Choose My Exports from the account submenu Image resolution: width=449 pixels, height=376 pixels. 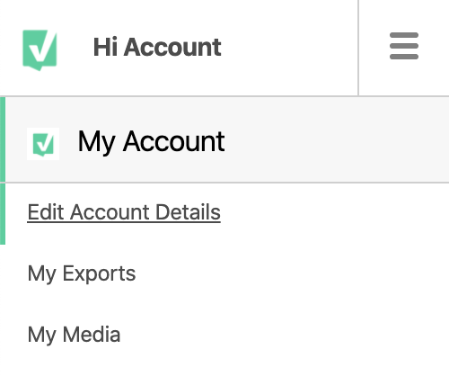point(82,273)
